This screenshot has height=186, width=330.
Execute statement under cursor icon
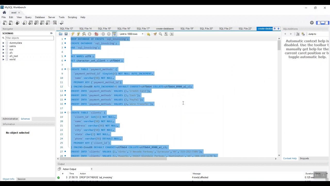tap(78, 34)
